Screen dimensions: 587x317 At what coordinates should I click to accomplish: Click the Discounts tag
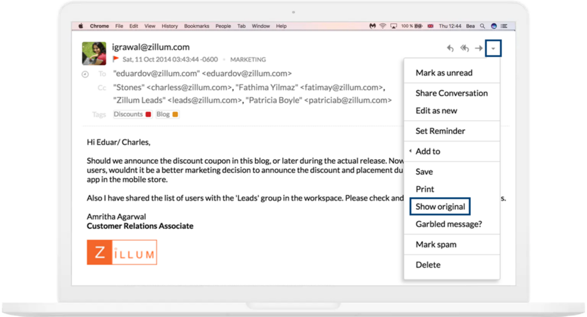tap(132, 114)
